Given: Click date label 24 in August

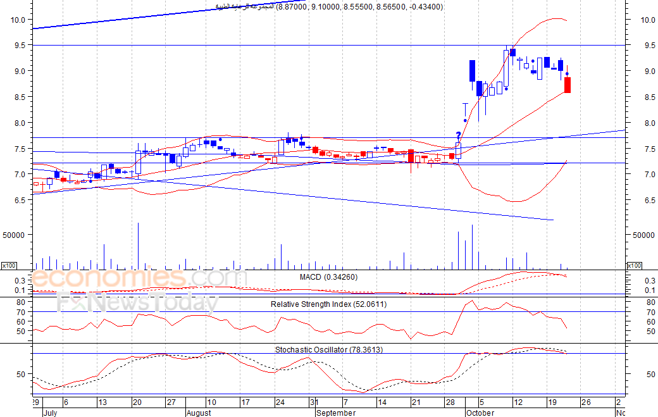Looking at the screenshot, I should 280,402.
